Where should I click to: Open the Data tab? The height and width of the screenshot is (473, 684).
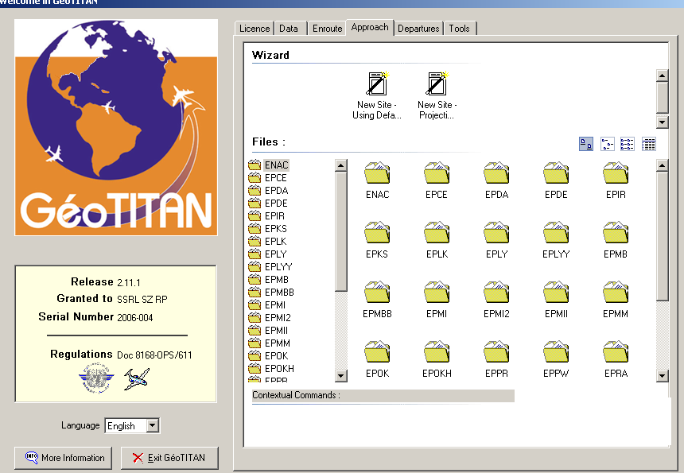click(x=289, y=29)
